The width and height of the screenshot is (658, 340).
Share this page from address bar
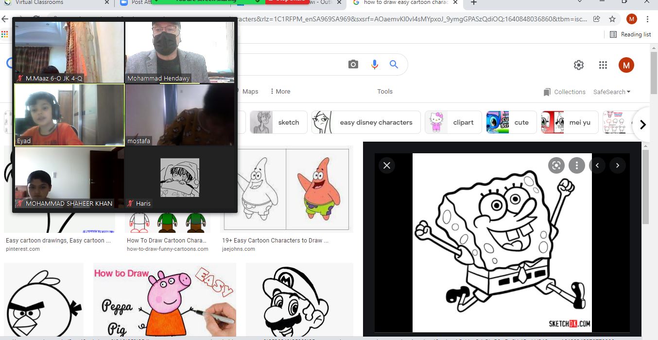597,19
